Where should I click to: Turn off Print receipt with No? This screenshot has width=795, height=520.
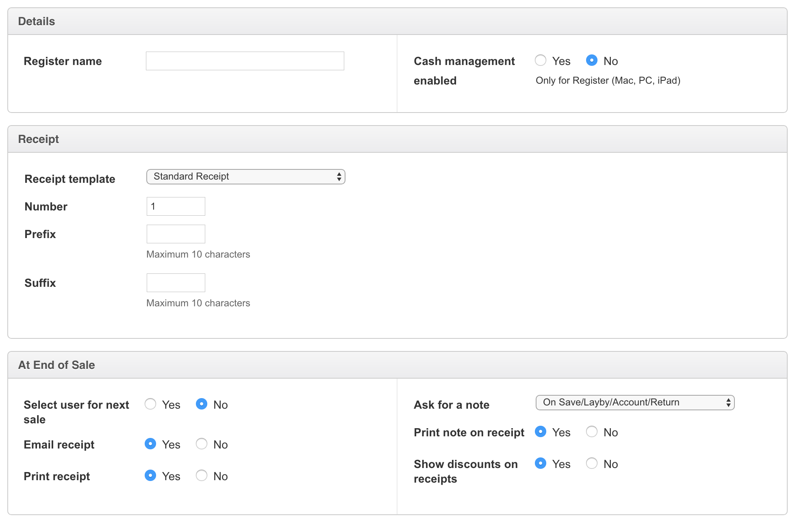[202, 476]
